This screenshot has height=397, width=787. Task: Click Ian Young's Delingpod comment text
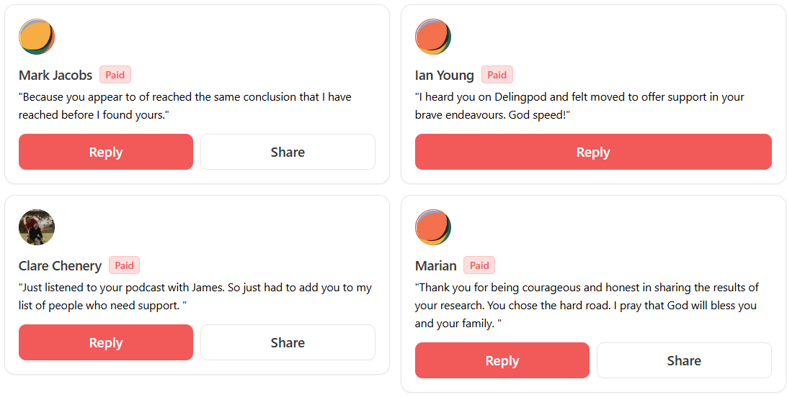pyautogui.click(x=579, y=106)
